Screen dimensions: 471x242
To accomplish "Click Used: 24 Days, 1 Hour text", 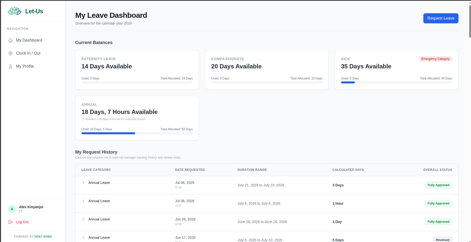I will (97, 129).
